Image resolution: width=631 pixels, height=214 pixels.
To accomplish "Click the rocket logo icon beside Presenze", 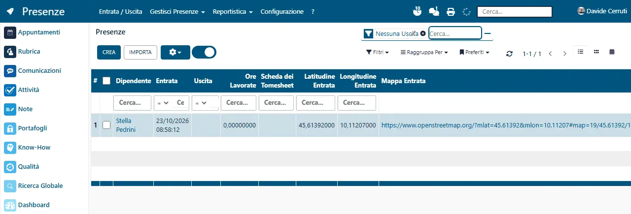I will point(10,11).
